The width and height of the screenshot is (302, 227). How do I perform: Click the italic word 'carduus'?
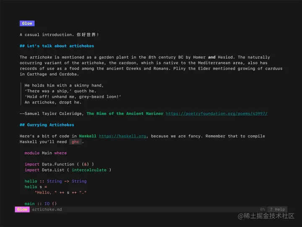pos(273,69)
